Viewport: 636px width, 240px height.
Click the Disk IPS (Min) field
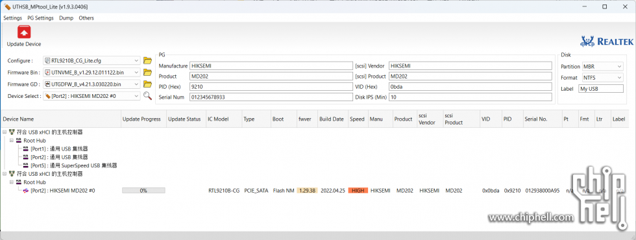click(x=470, y=97)
